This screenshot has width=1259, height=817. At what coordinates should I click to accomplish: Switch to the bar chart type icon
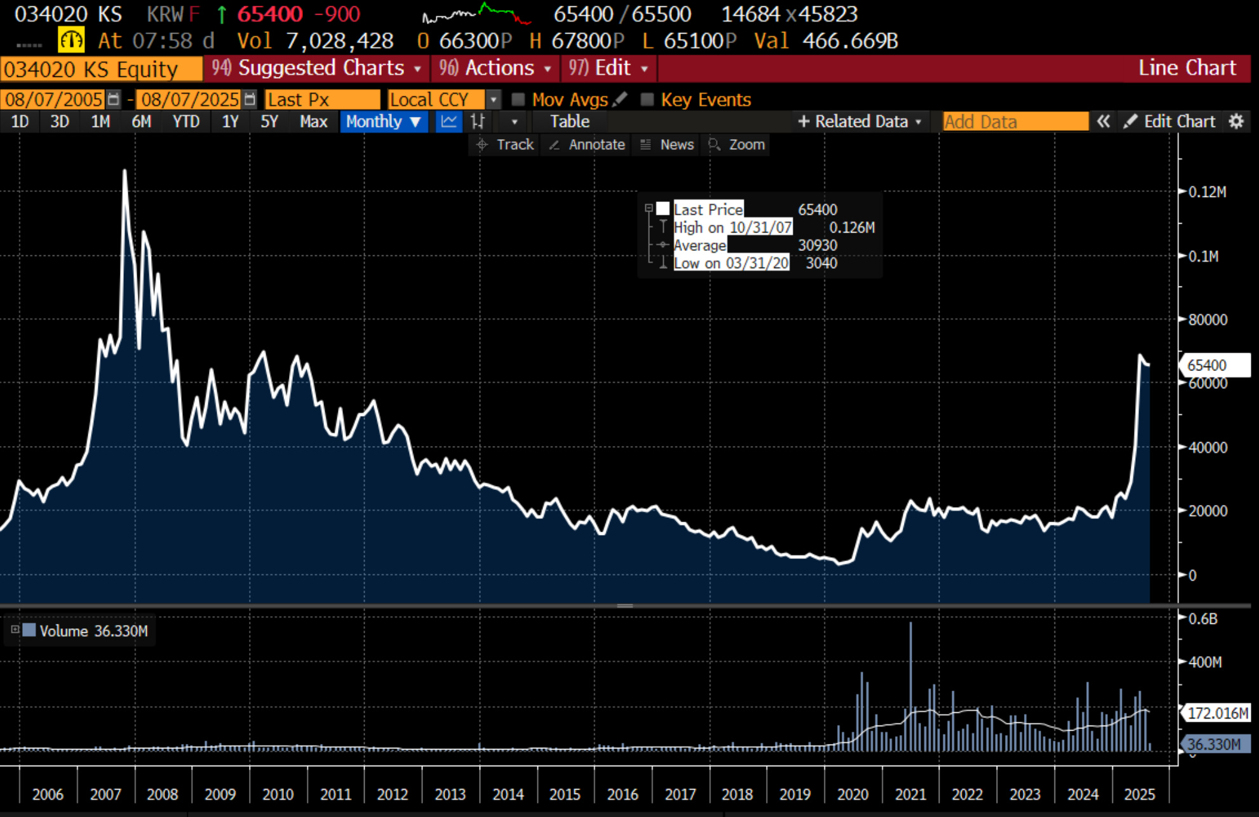click(x=478, y=121)
